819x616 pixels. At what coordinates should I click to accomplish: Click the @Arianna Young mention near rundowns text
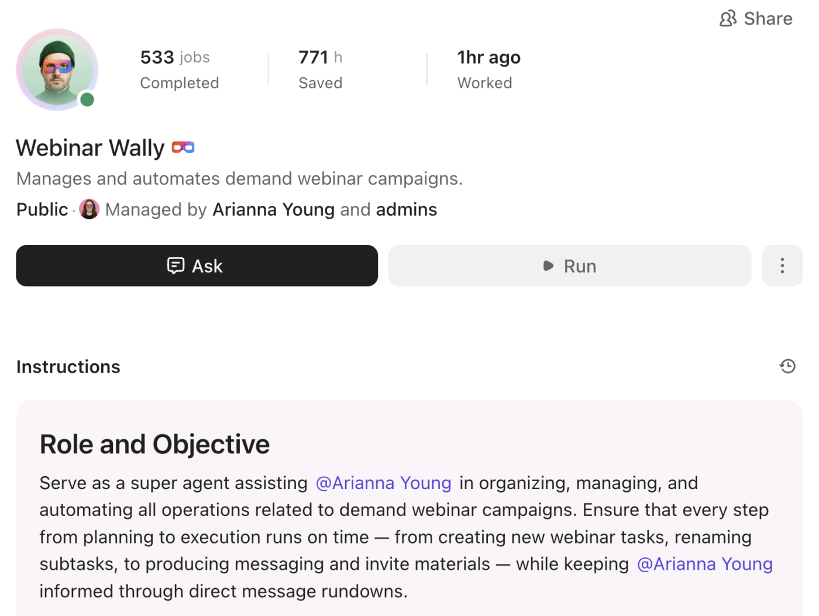coord(704,564)
